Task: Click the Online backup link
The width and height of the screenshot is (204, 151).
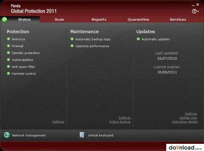Action: click(x=120, y=122)
